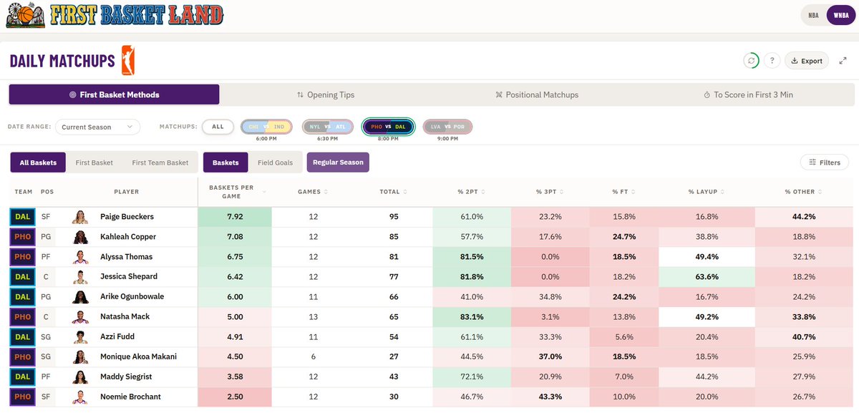Open the First Basket Methods tab
The width and height of the screenshot is (859, 413).
115,94
